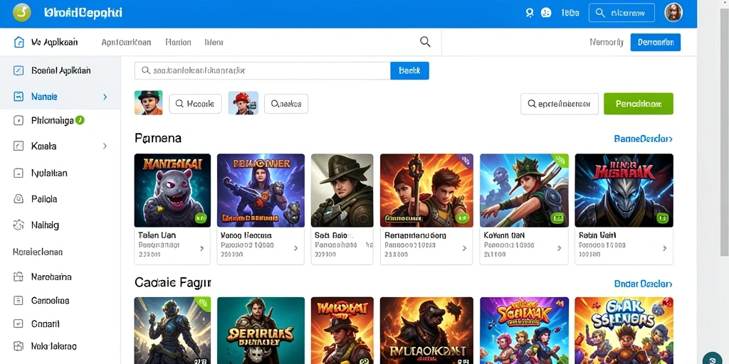Expand the Kaala sidebar chevron
Viewport: 729px width, 364px height.
105,146
